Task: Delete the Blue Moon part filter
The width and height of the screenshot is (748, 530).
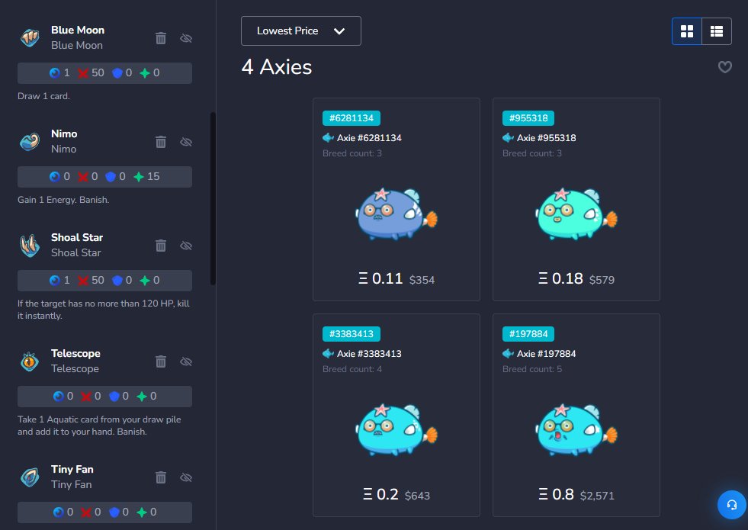Action: pyautogui.click(x=161, y=38)
